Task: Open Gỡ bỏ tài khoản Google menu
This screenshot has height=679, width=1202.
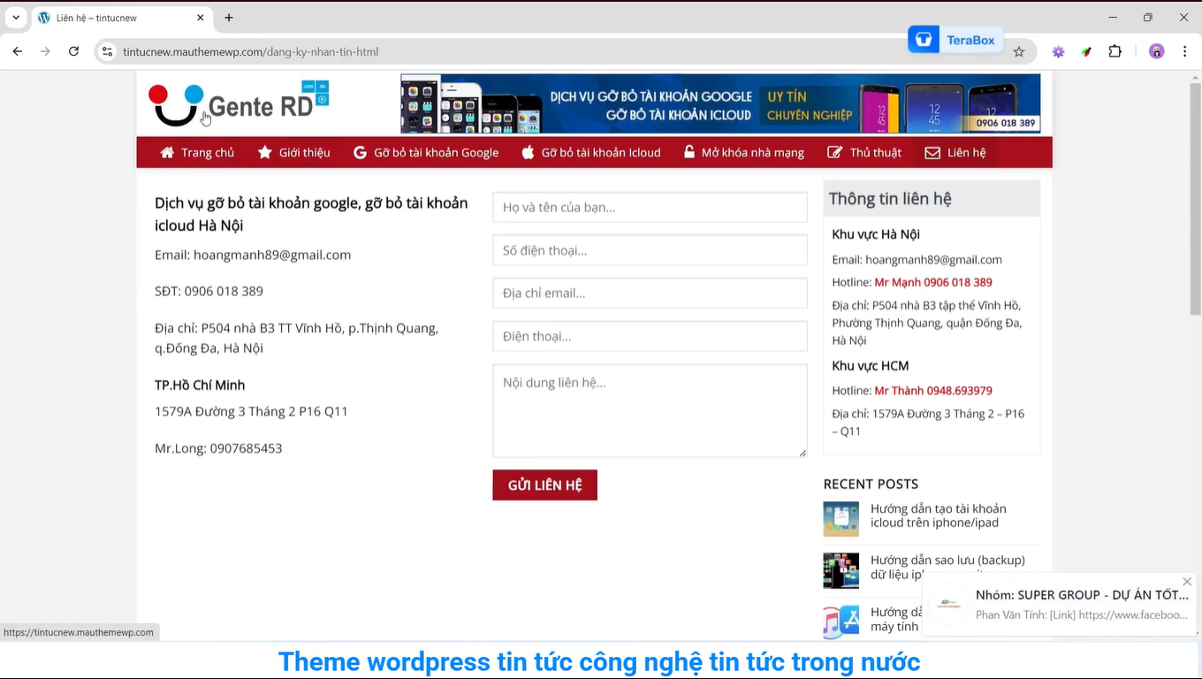Action: coord(426,152)
